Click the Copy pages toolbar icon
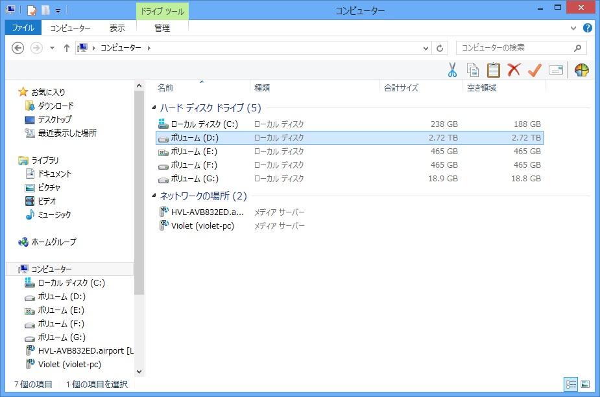The width and height of the screenshot is (600, 397). (x=473, y=70)
